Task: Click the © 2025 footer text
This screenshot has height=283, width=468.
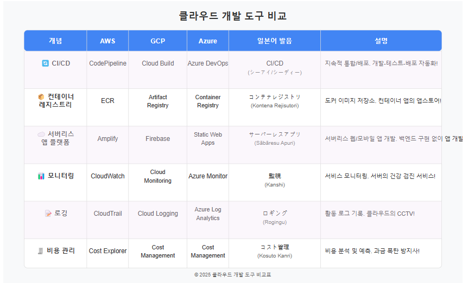Action: coord(233,275)
